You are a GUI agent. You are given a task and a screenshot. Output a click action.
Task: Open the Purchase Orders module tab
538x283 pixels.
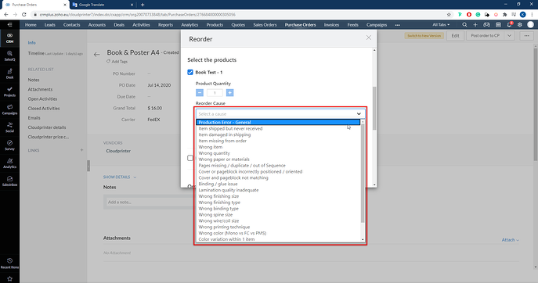pos(300,25)
